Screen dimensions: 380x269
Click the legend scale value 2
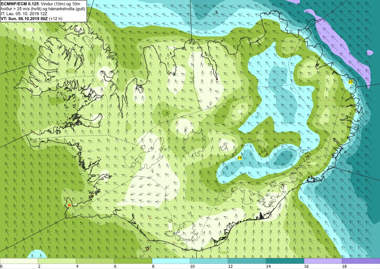[x=39, y=267]
